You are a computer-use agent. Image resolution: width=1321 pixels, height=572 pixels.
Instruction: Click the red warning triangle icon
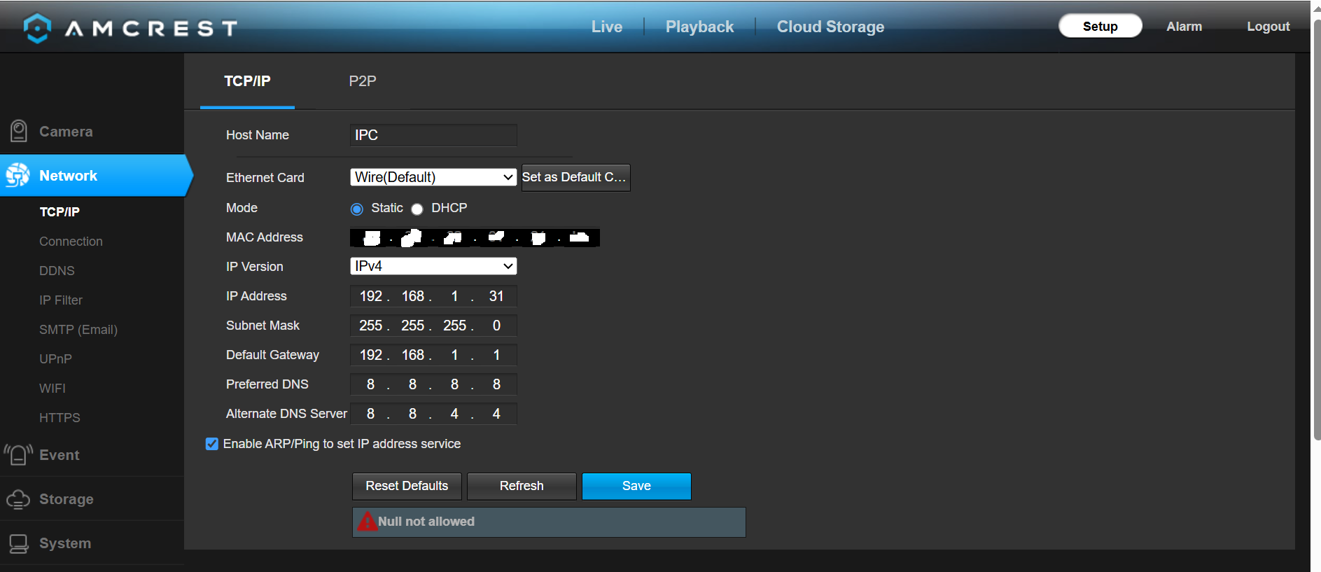[367, 522]
